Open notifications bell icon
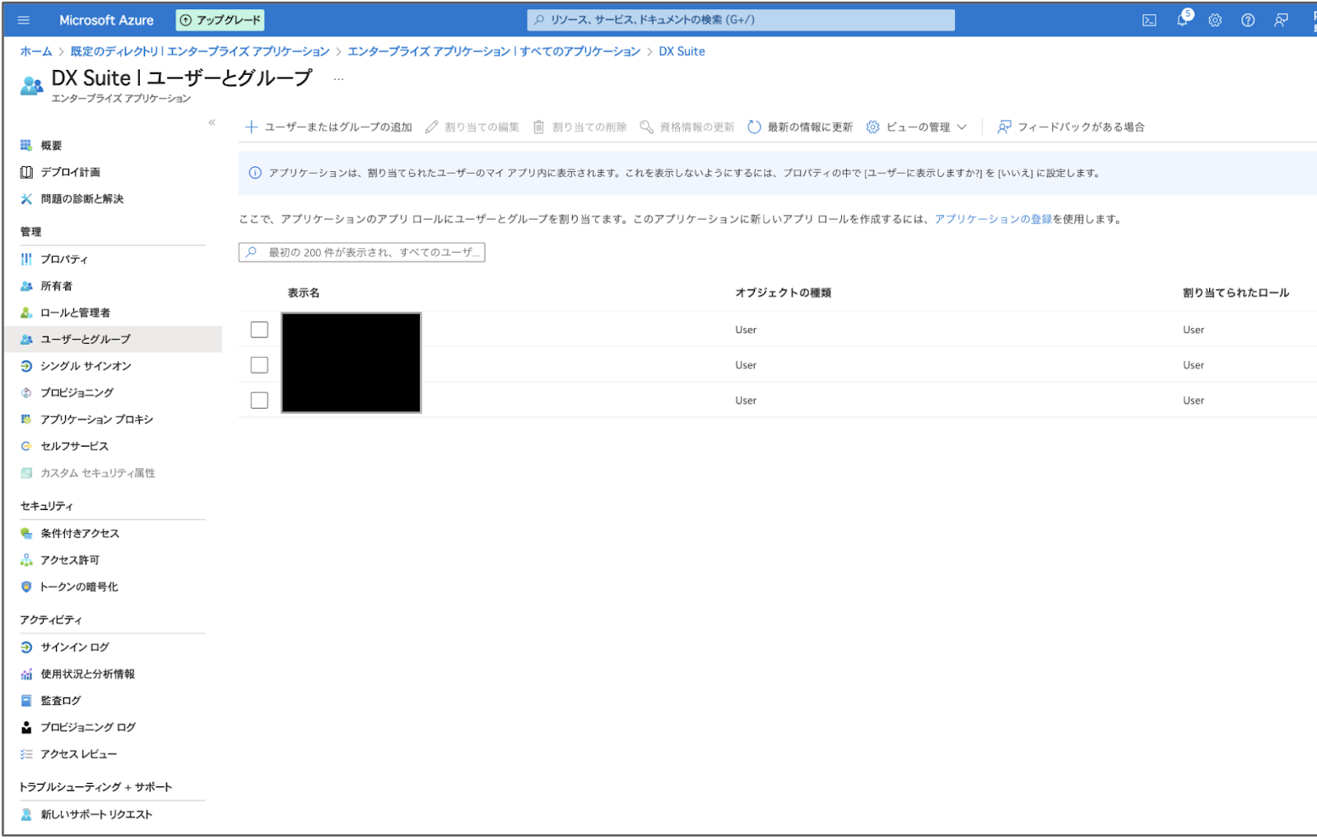 tap(1183, 20)
